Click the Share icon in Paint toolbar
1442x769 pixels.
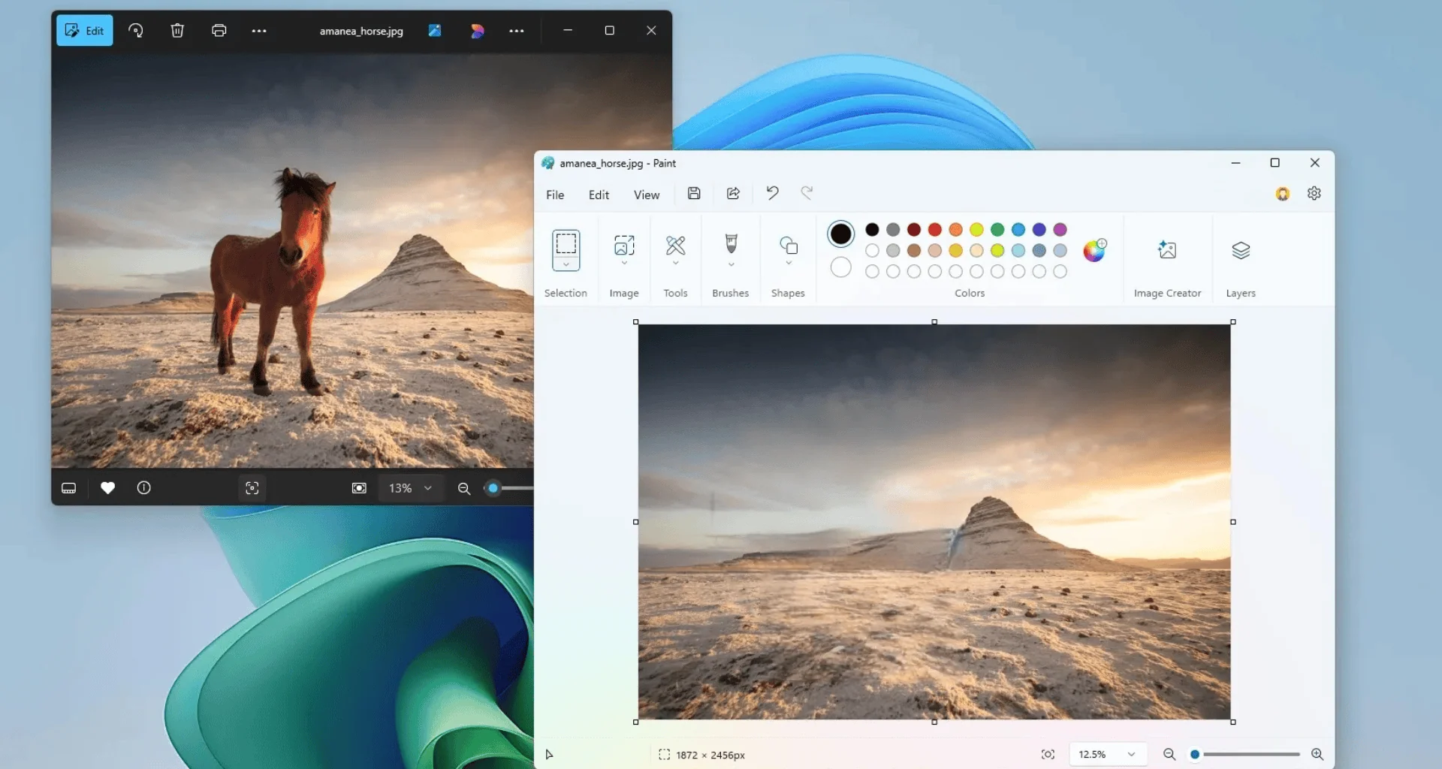coord(733,194)
